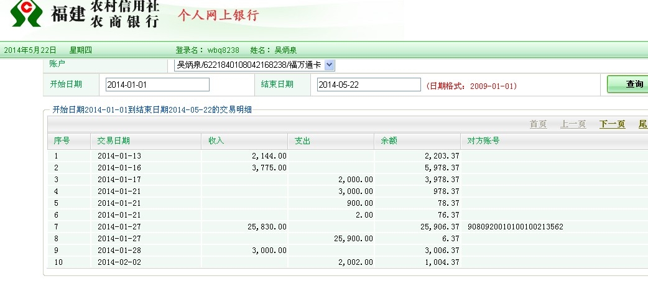Viewport: 648px width, 281px height.
Task: Click the 查询 query button
Action: point(627,85)
